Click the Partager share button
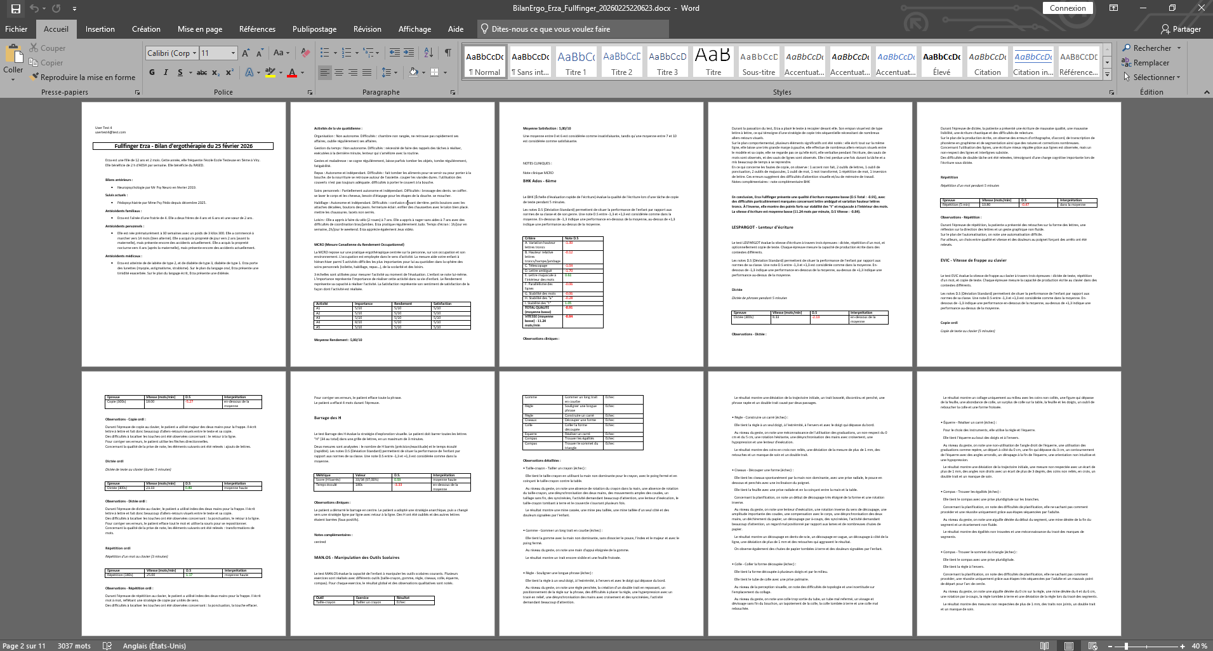1213x651 pixels. [1181, 29]
